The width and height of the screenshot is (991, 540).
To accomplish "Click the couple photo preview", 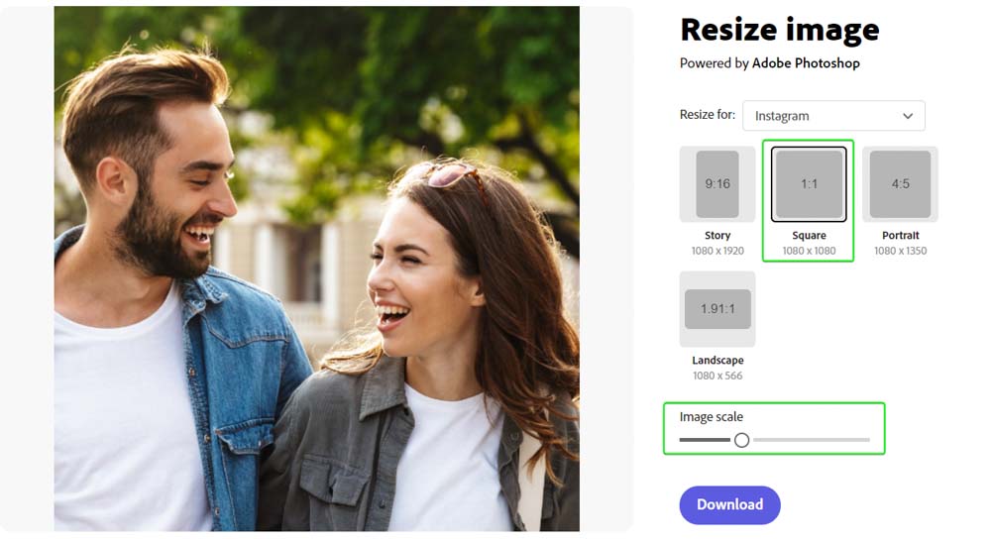I will (x=317, y=269).
